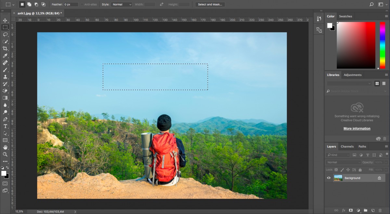Switch to the Swatches tab

pyautogui.click(x=345, y=16)
